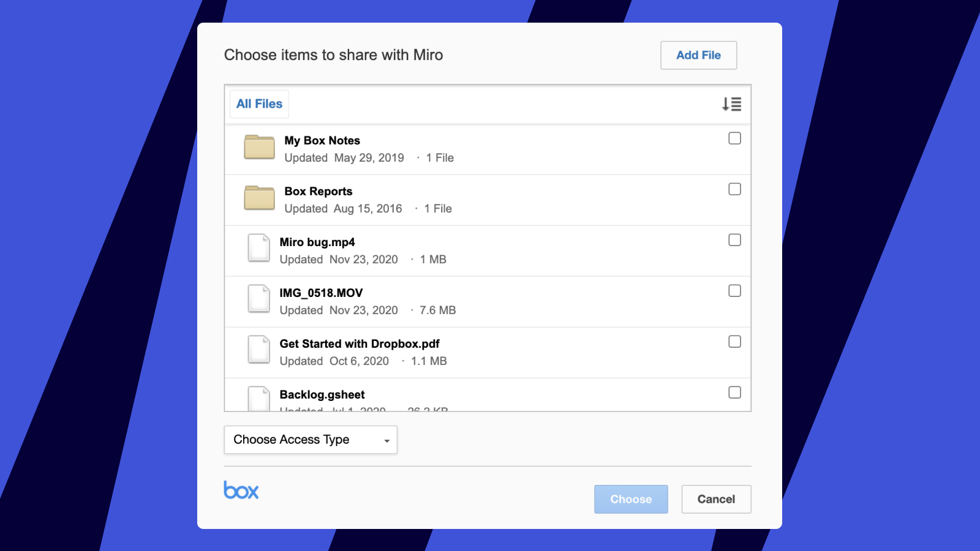Click the IMG_0518.MOV file icon
Image resolution: width=980 pixels, height=551 pixels.
coord(258,299)
